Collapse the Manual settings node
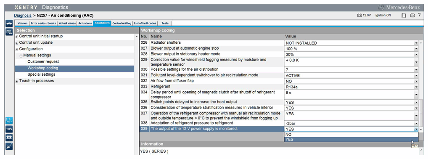The image size is (428, 159). 21,56
